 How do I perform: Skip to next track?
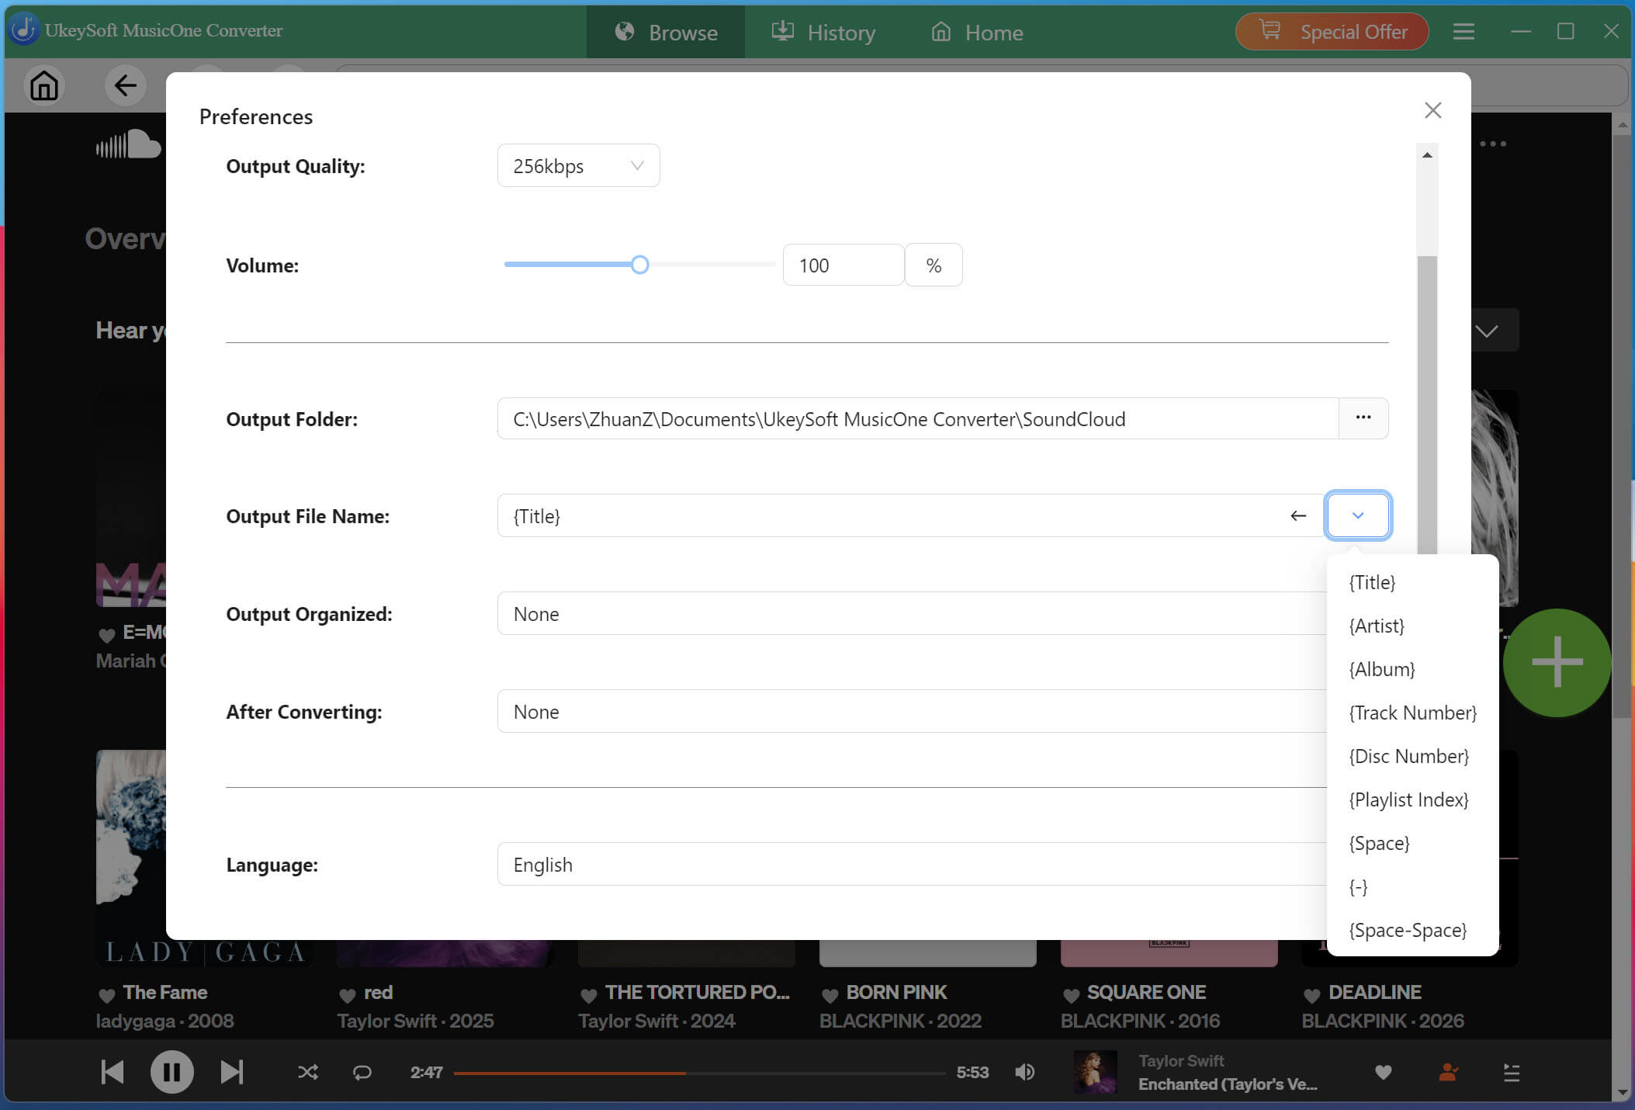click(231, 1072)
